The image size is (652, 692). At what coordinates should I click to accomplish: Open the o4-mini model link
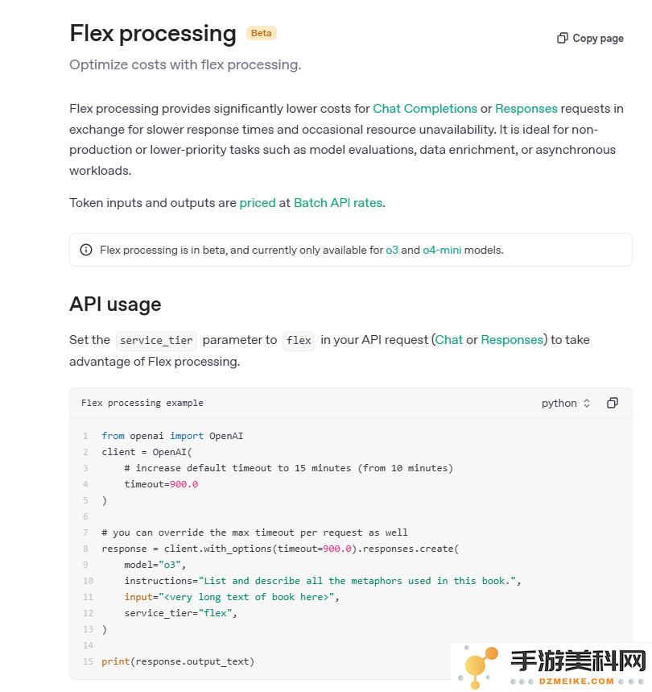tap(442, 251)
